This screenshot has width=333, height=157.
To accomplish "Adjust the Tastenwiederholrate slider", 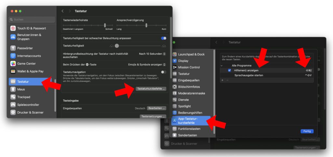I will coord(105,25).
